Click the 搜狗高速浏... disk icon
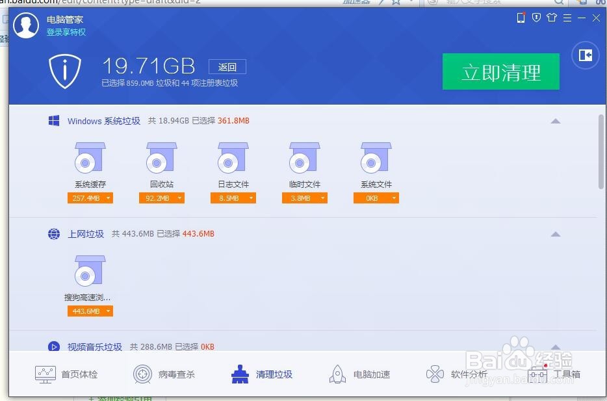 point(90,271)
